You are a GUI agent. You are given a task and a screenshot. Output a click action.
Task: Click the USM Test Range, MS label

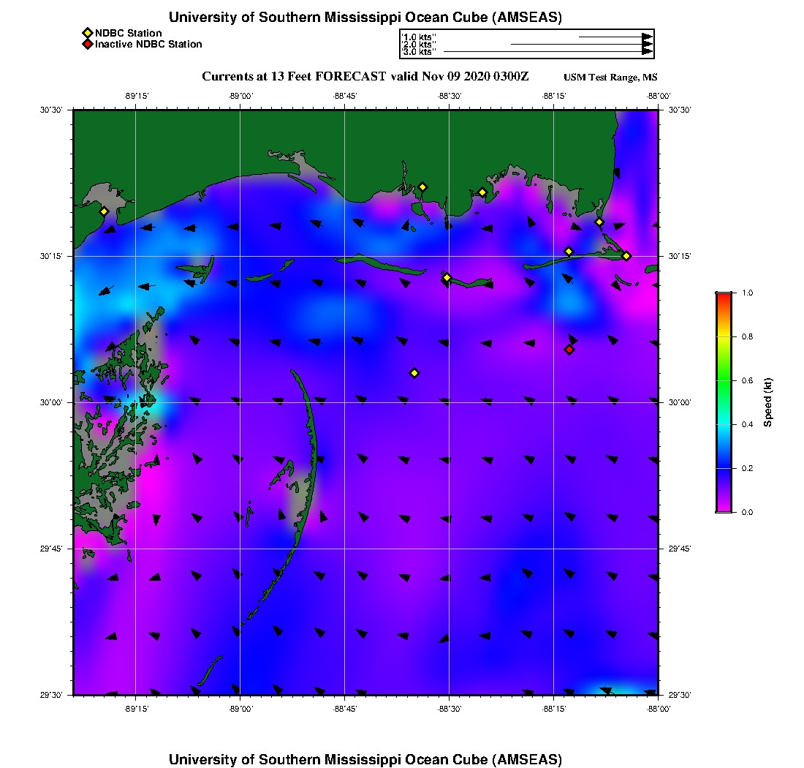click(610, 78)
